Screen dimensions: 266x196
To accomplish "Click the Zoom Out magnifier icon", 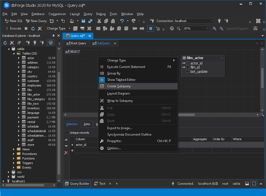I will point(221,28).
